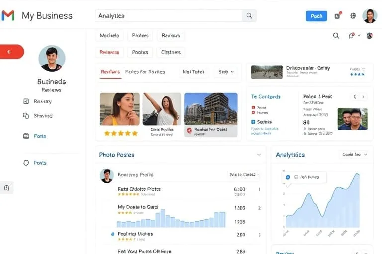Viewport: 382px width, 254px height.
Task: Click the Gmail-style M logo
Action: pyautogui.click(x=8, y=15)
